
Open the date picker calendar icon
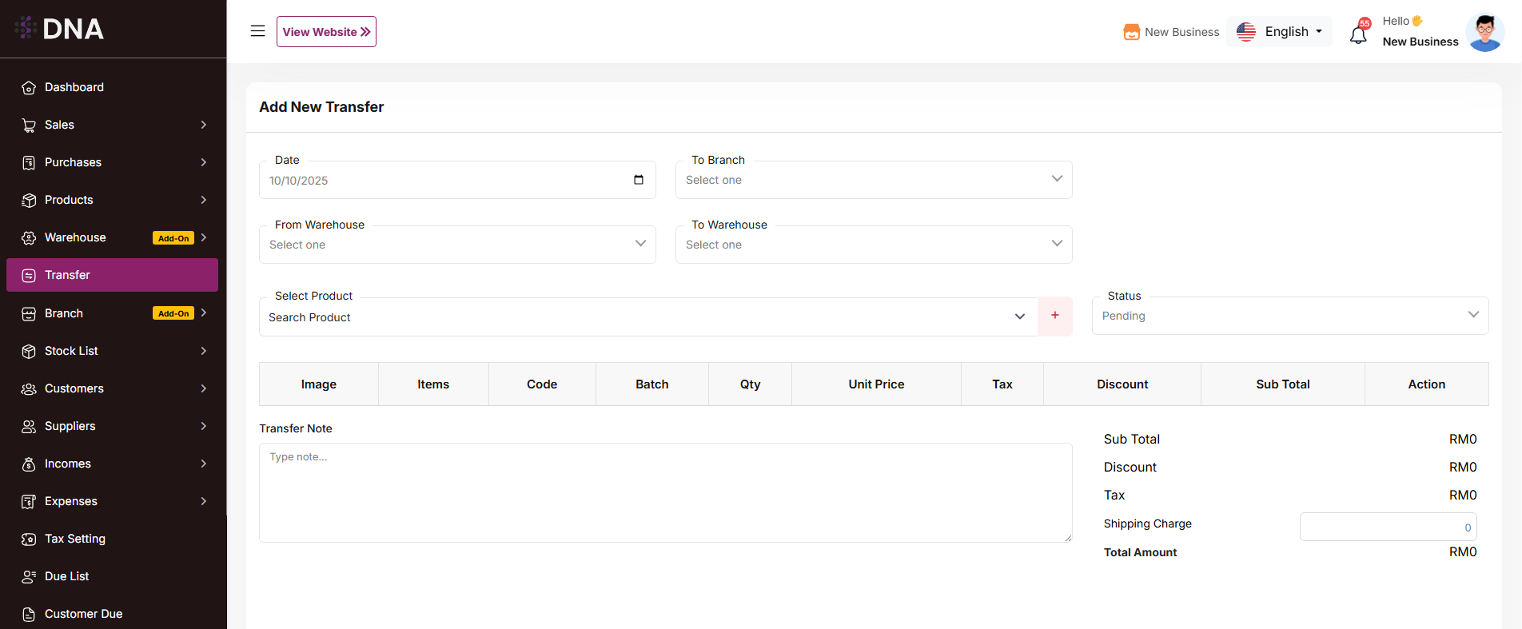point(638,180)
